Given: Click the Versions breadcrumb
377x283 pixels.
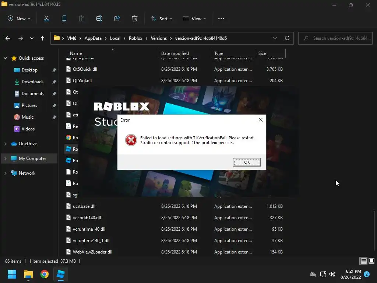Looking at the screenshot, I should [159, 38].
